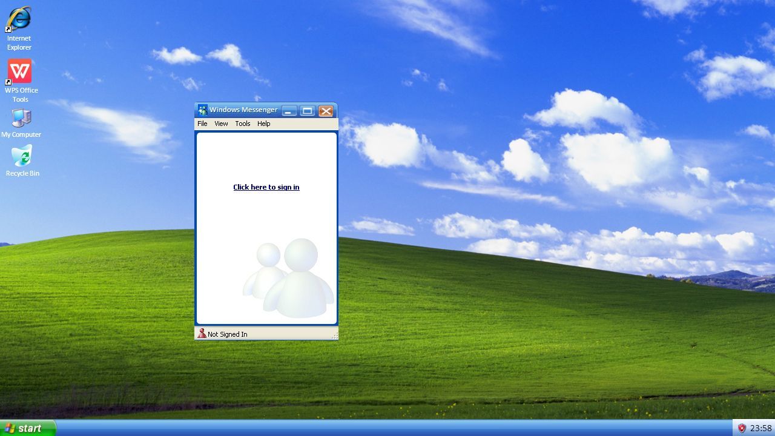
Task: Select the Recycle Bin desktop icon
Action: [22, 160]
